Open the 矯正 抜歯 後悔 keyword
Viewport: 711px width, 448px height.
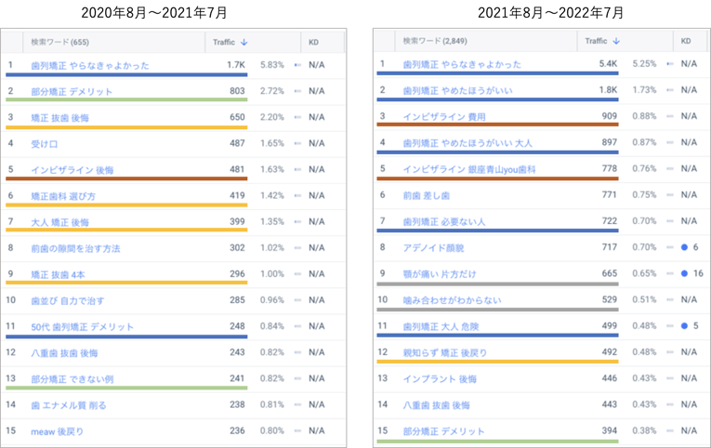59,118
